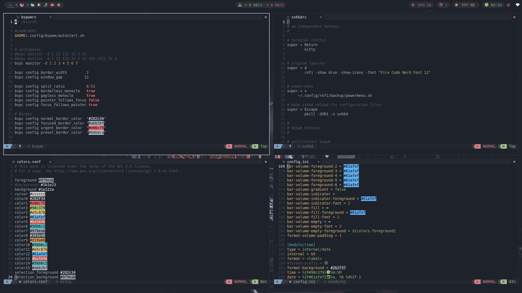Select the colors.conf buffer tab
The height and width of the screenshot is (293, 522).
pos(29,162)
